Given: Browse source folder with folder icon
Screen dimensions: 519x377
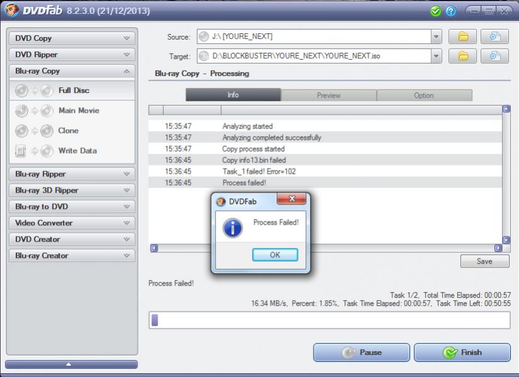Looking at the screenshot, I should [462, 37].
